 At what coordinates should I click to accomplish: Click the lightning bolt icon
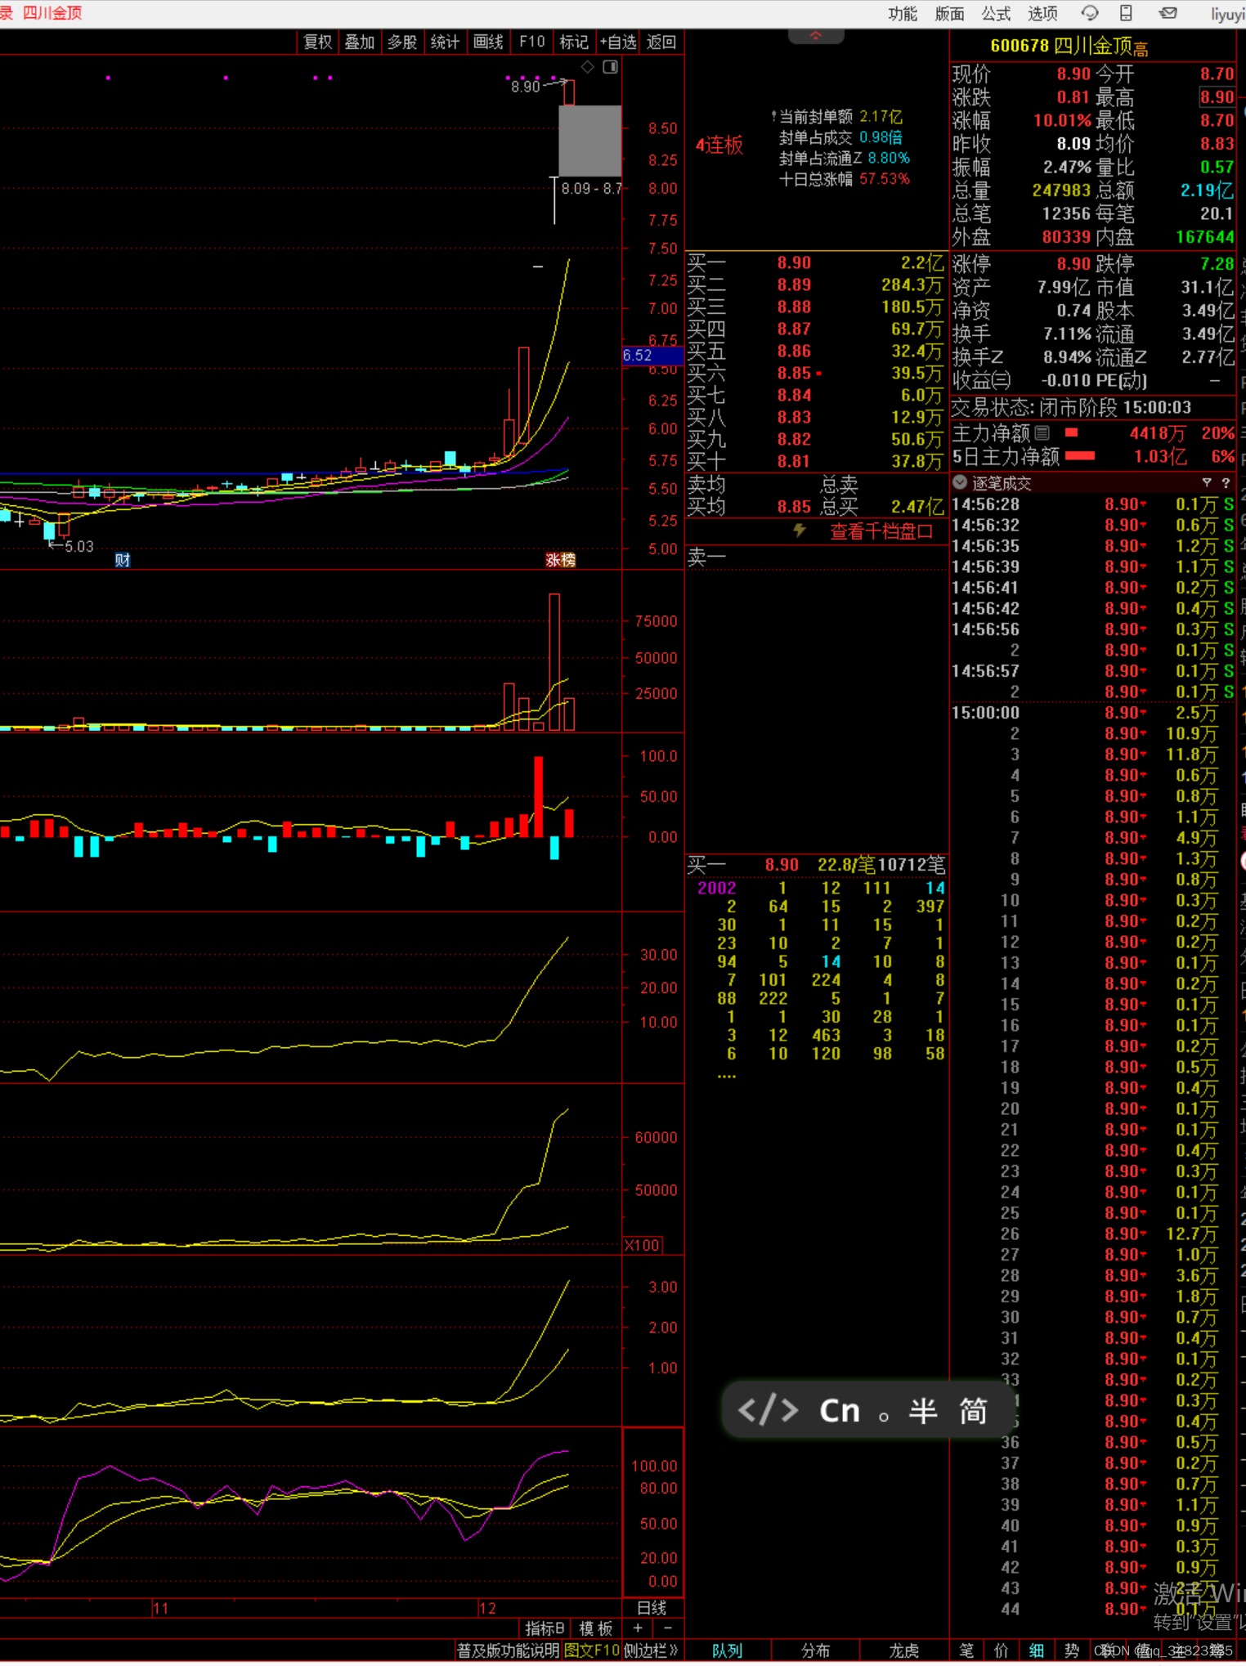pos(800,531)
